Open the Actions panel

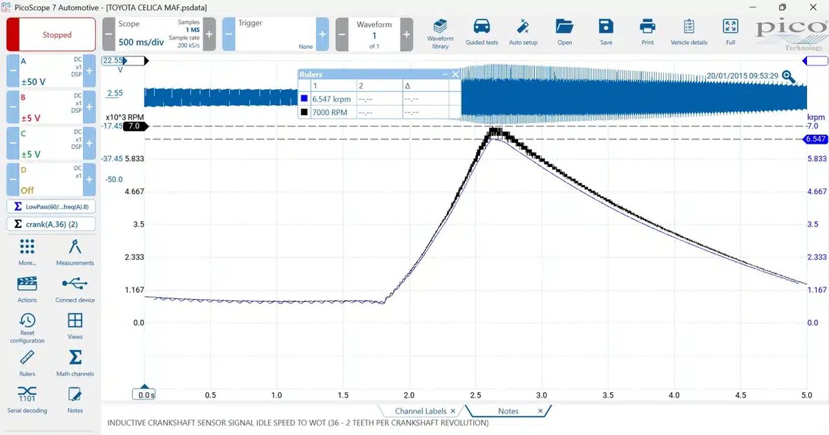[27, 289]
